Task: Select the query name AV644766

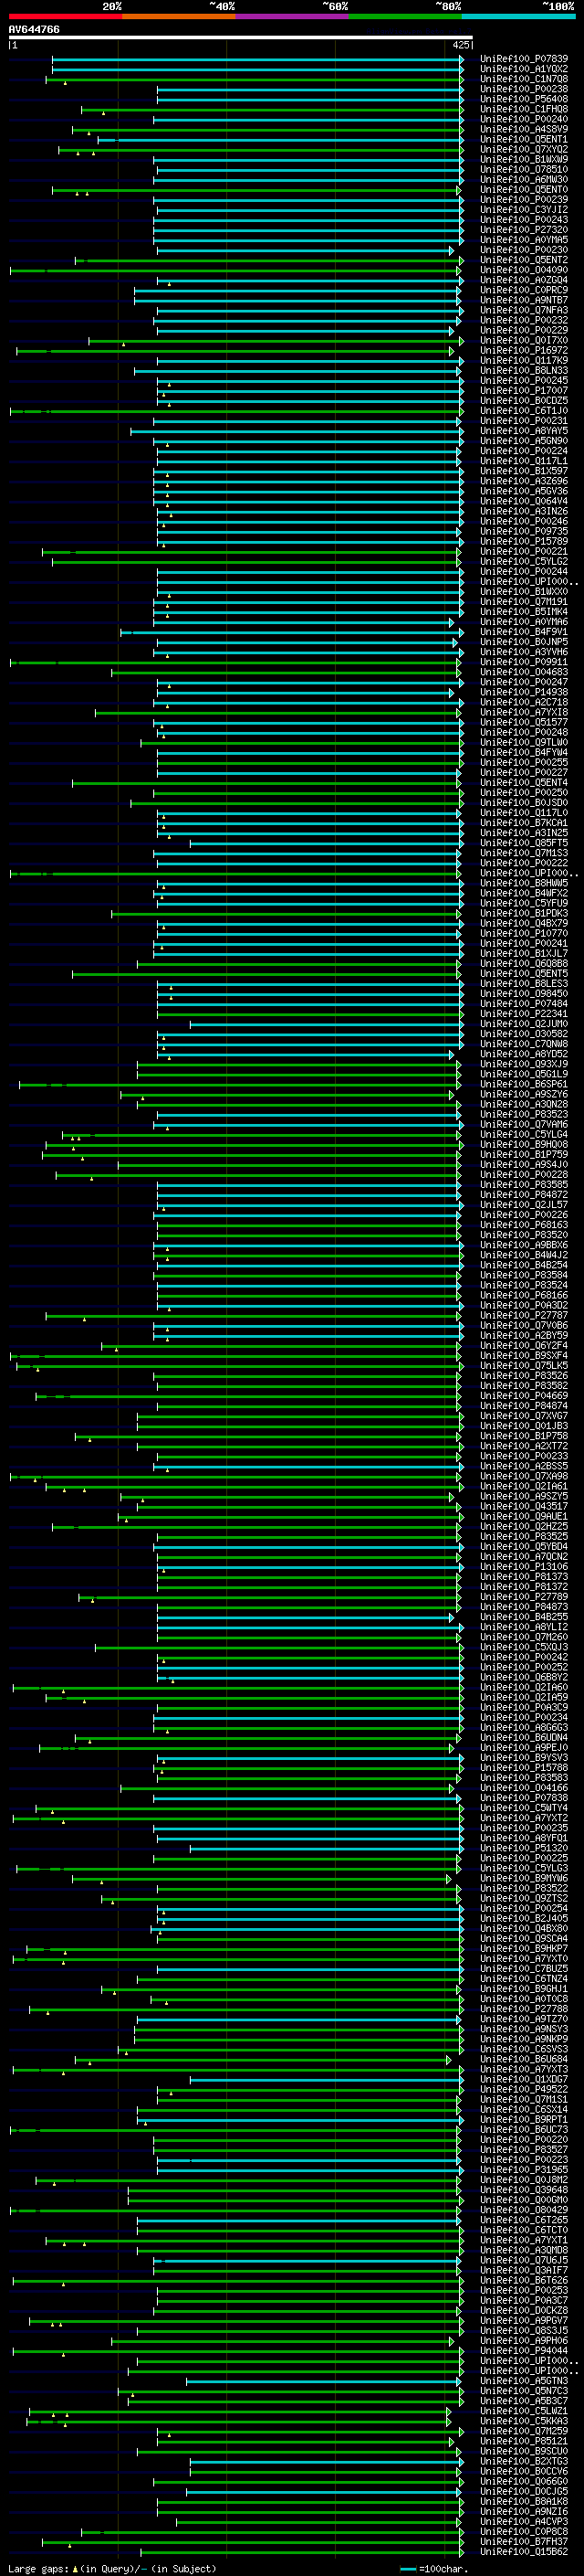Action: [34, 30]
